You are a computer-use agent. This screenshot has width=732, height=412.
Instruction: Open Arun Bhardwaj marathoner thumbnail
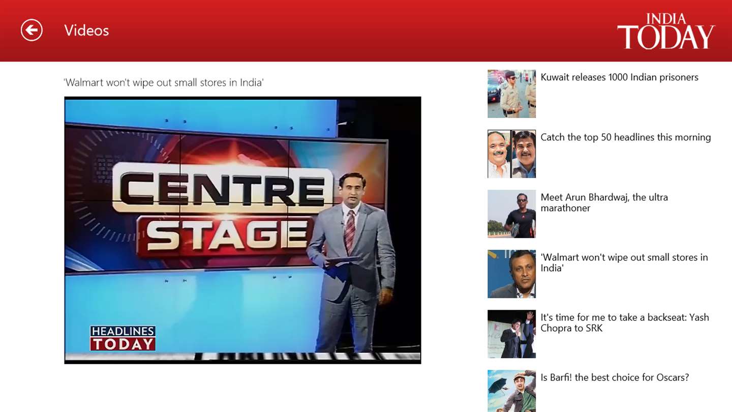coord(511,214)
